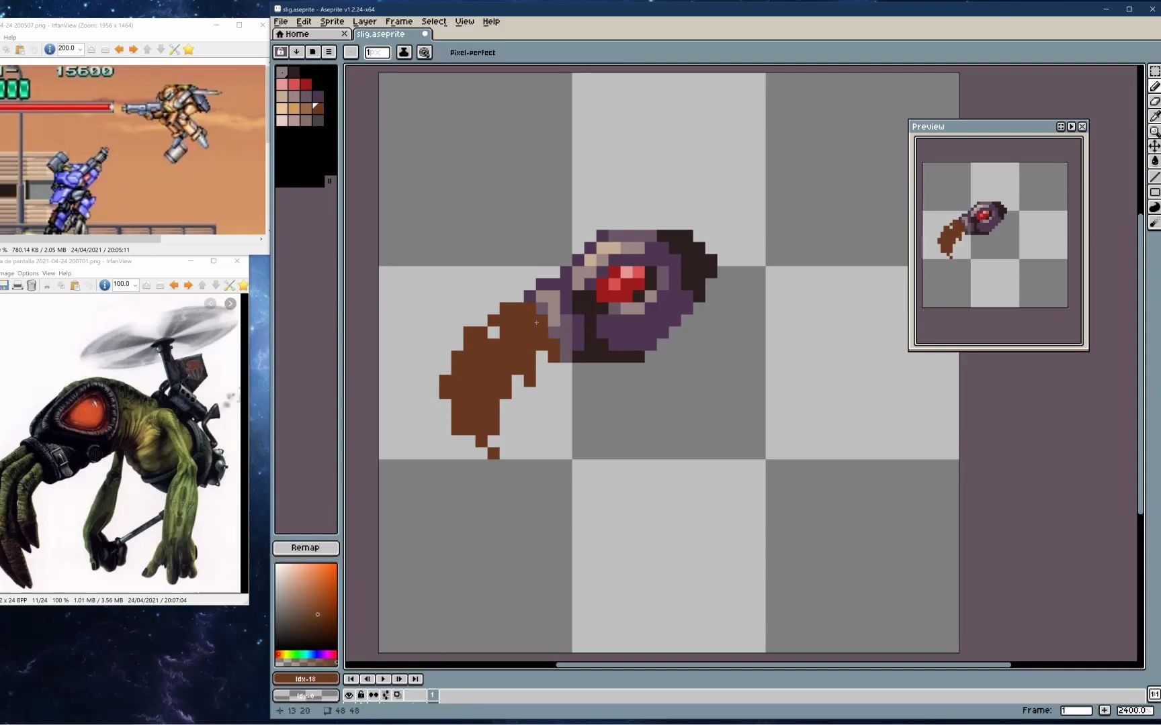Select the Line tool in Aseprite

[x=1154, y=177]
